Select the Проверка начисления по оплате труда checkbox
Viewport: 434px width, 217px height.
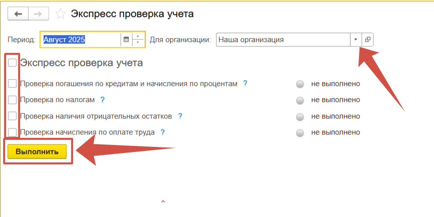pos(12,132)
